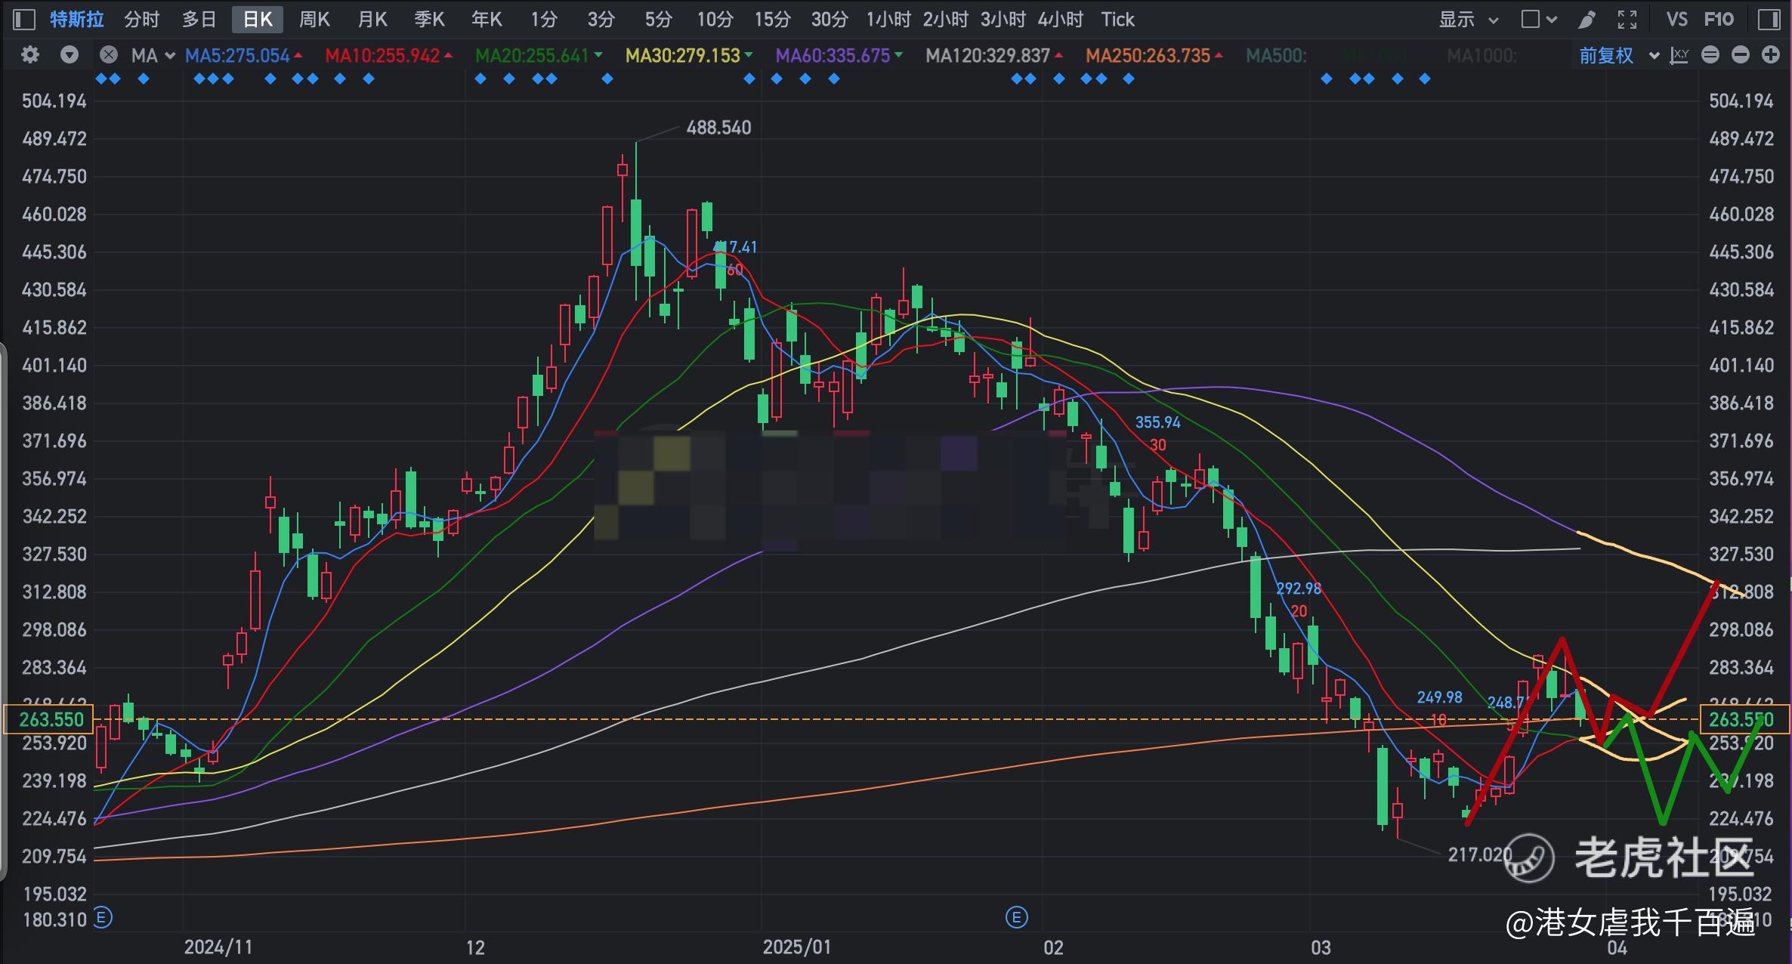The image size is (1792, 964).
Task: Expand the 显示 display dropdown
Action: point(1468,19)
